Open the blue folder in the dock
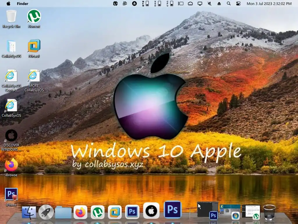 pos(63,212)
